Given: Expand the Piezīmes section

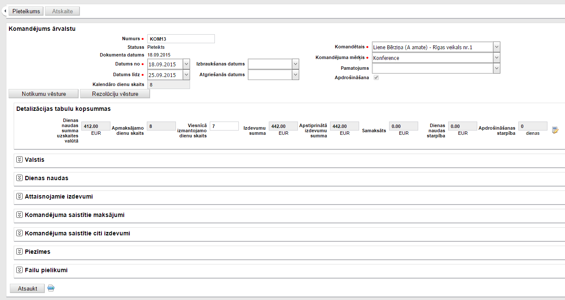Looking at the screenshot, I should [x=19, y=252].
